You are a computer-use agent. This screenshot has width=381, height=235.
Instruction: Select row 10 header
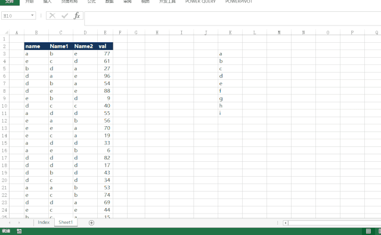(4, 106)
